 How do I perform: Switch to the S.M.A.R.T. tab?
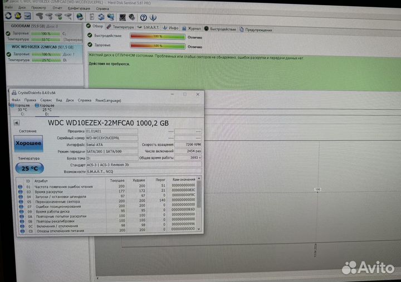click(148, 27)
